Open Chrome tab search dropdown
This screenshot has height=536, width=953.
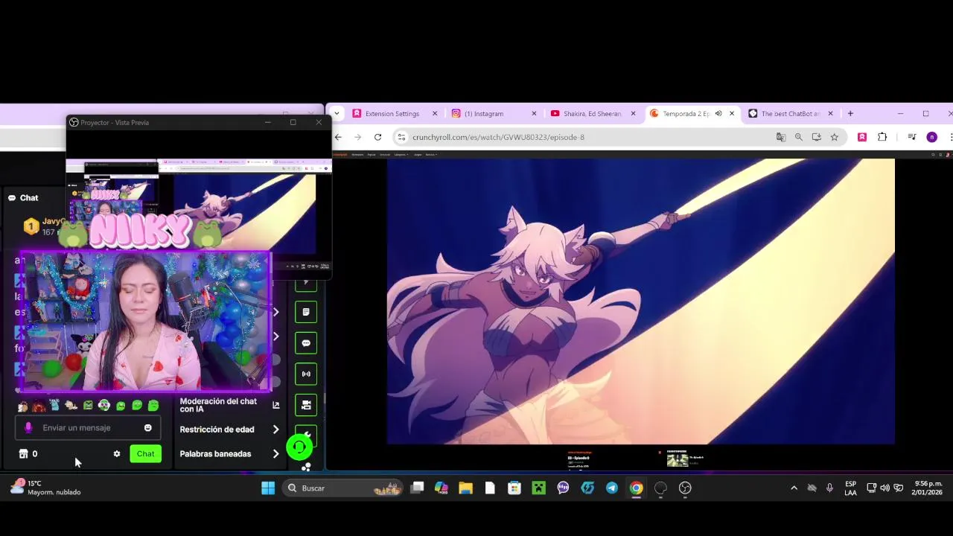337,114
